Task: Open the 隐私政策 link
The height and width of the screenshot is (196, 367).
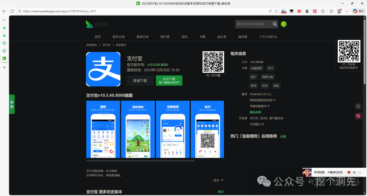Action: click(255, 112)
